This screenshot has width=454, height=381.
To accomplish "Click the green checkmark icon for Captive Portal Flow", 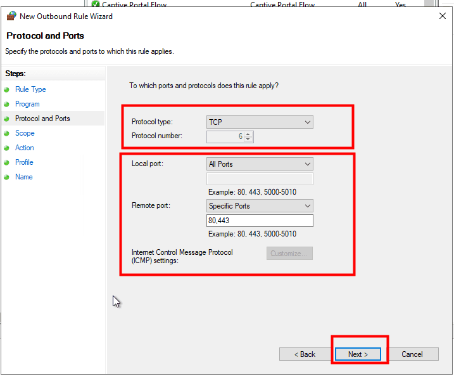I will [96, 4].
